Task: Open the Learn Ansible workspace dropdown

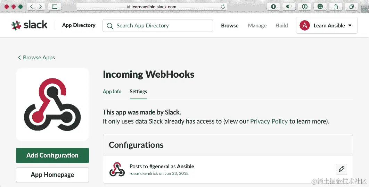Action: coord(327,25)
